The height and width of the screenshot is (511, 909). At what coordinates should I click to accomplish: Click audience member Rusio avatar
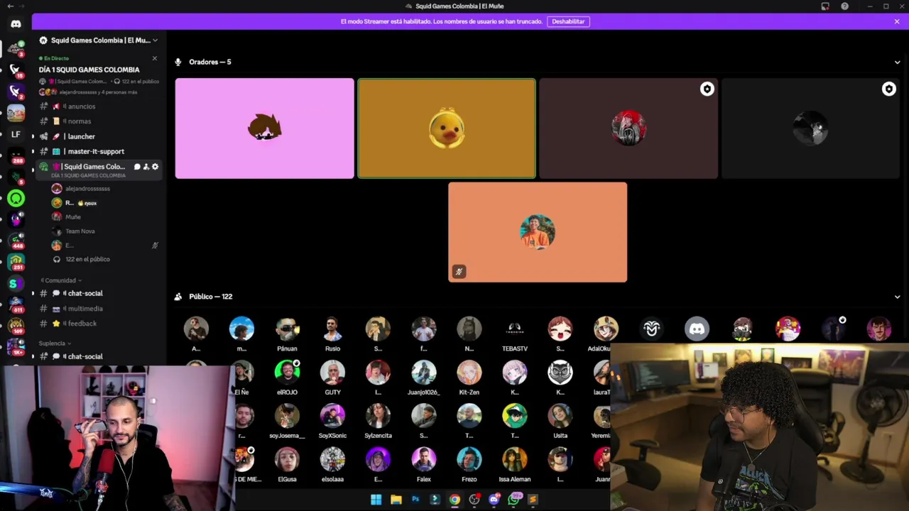pyautogui.click(x=332, y=329)
